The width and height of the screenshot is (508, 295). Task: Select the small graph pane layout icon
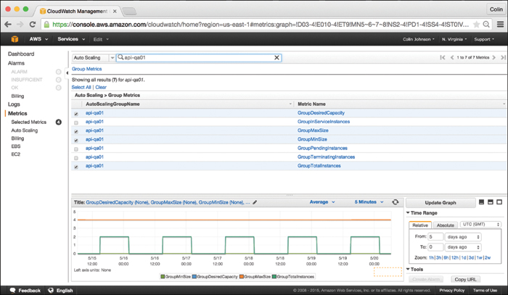(x=481, y=201)
